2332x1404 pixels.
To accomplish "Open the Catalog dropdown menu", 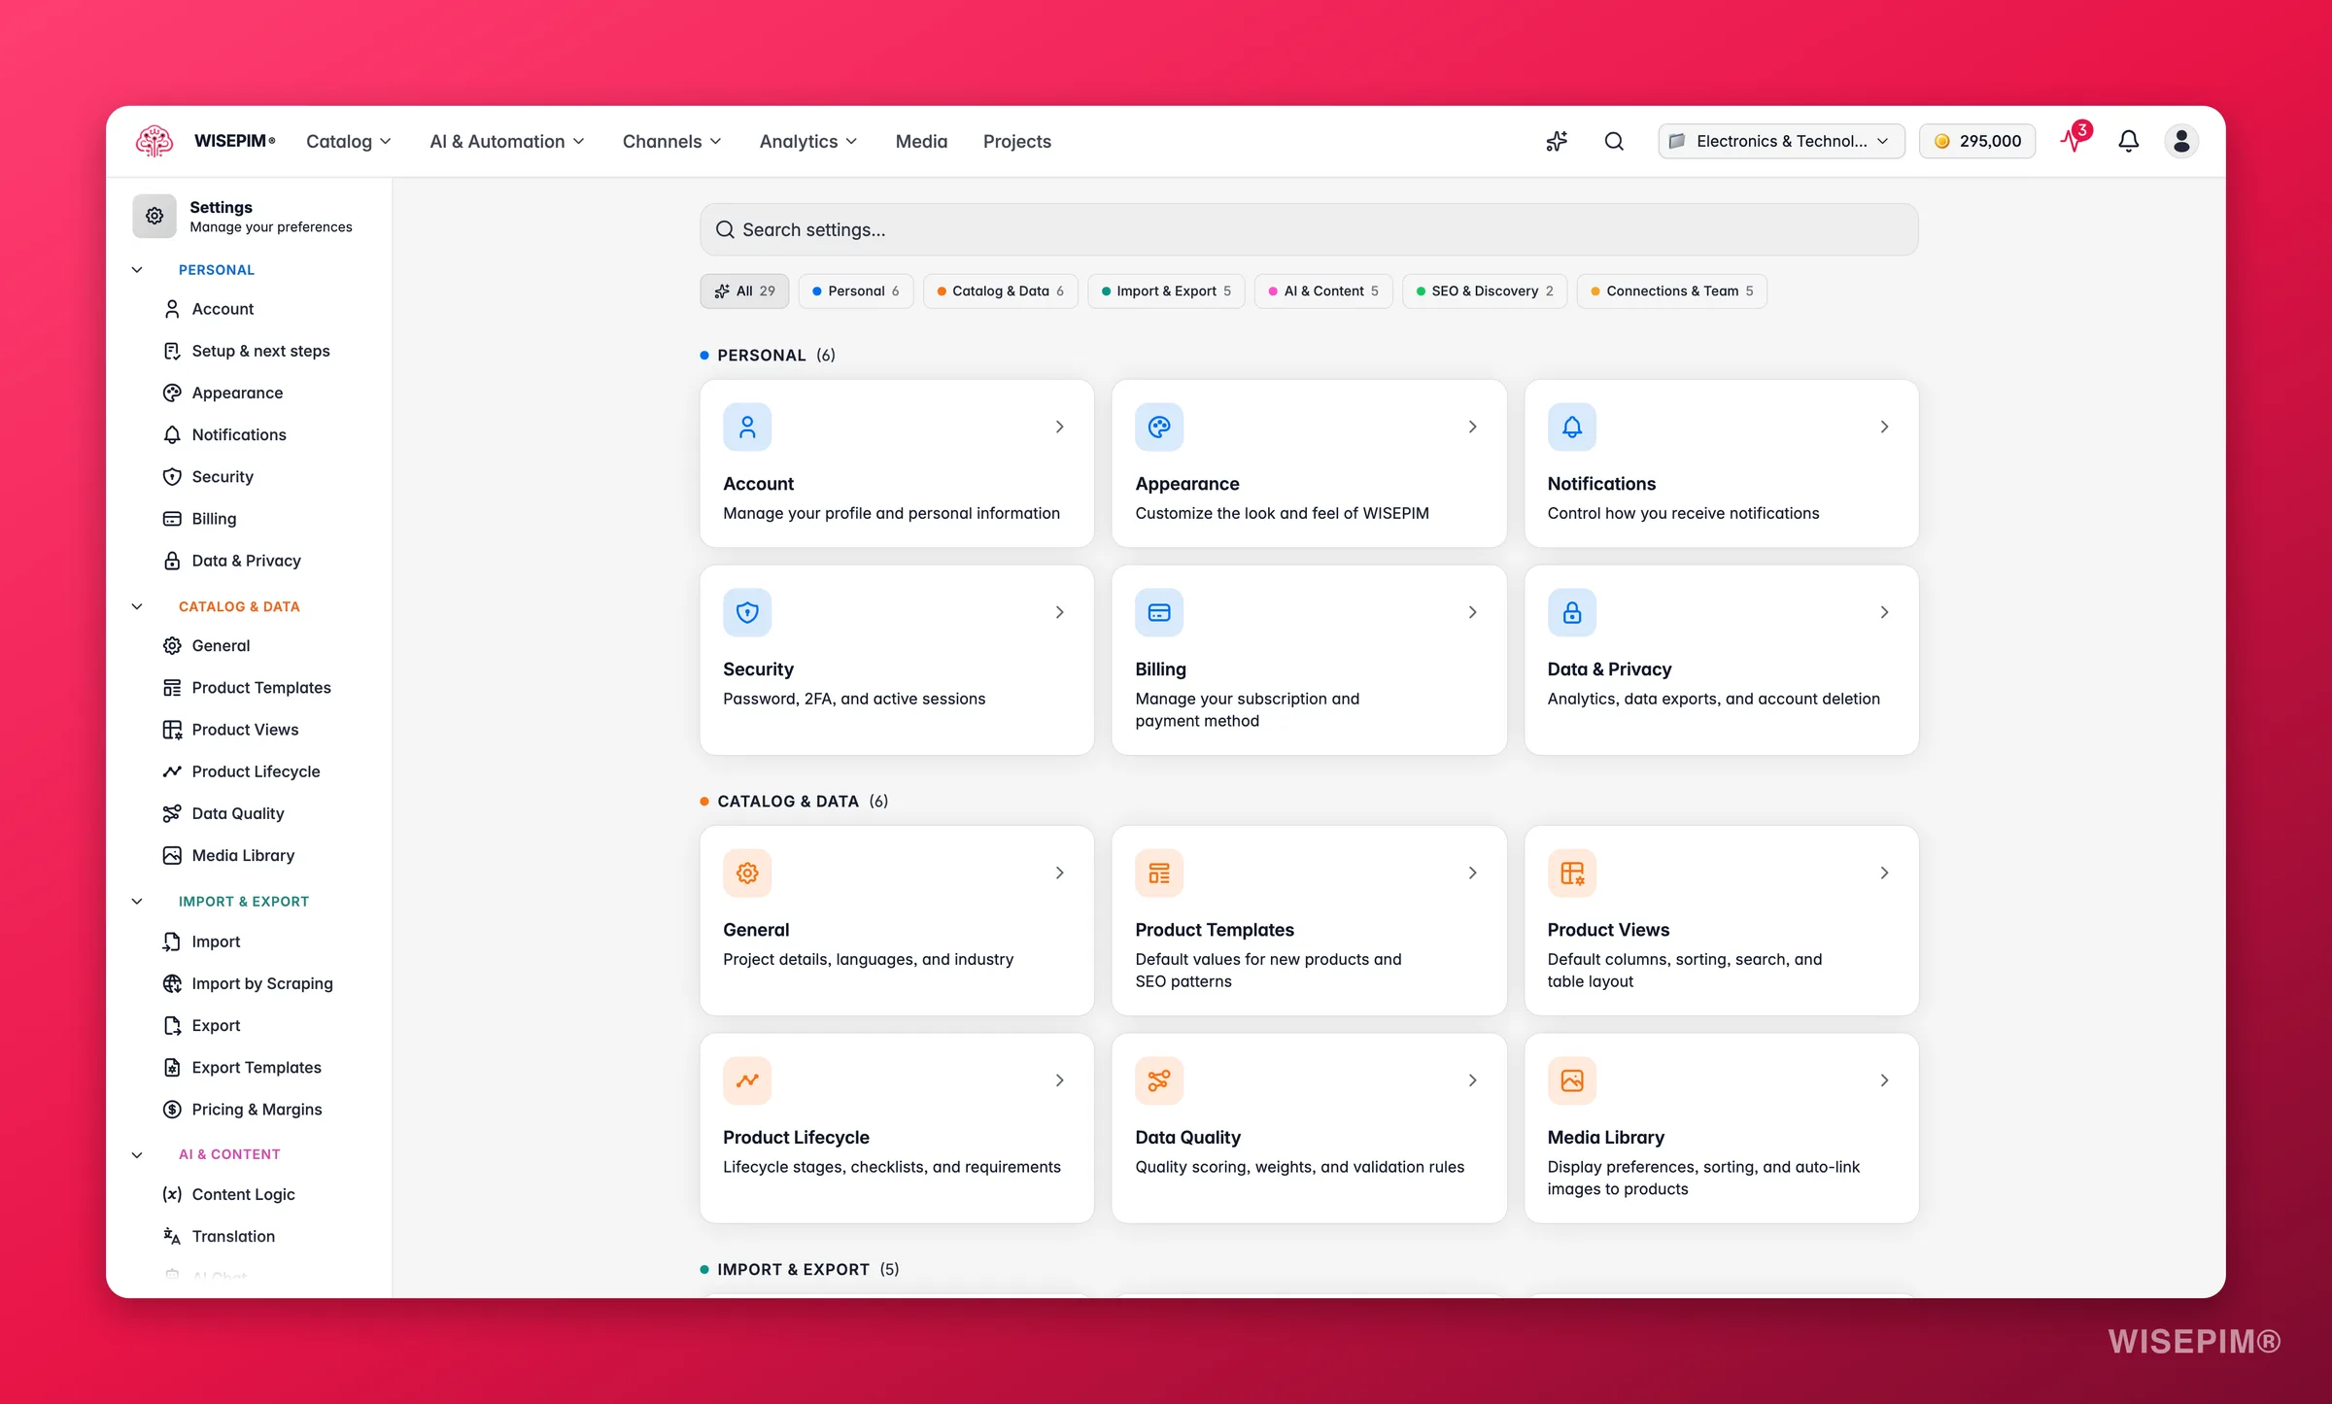I will pyautogui.click(x=349, y=141).
